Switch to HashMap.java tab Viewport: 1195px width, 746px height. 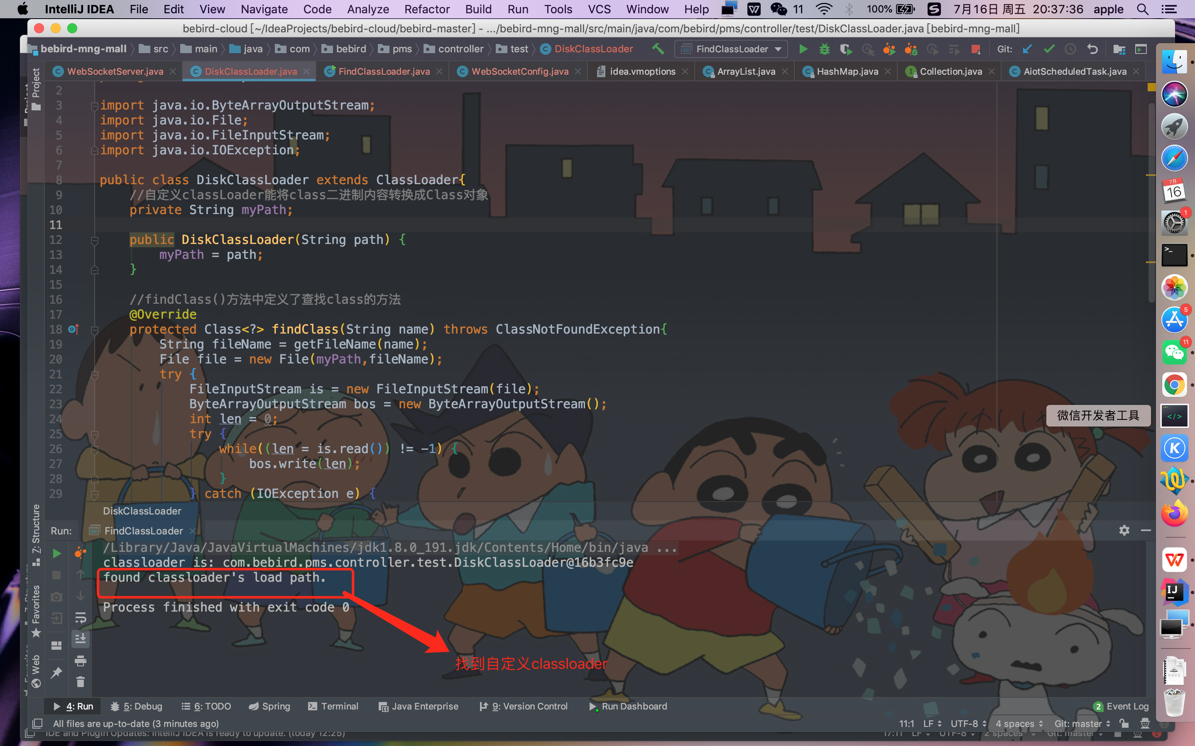point(847,71)
